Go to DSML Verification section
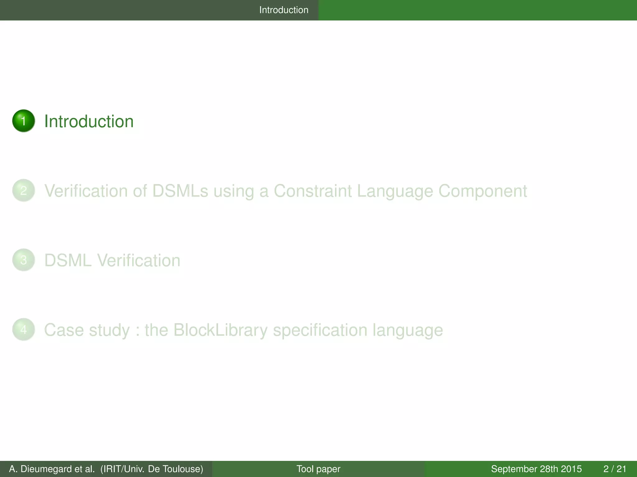 pyautogui.click(x=112, y=260)
